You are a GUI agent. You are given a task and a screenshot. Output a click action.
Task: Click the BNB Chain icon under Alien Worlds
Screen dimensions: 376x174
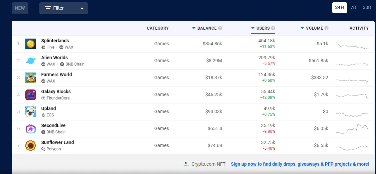click(62, 64)
